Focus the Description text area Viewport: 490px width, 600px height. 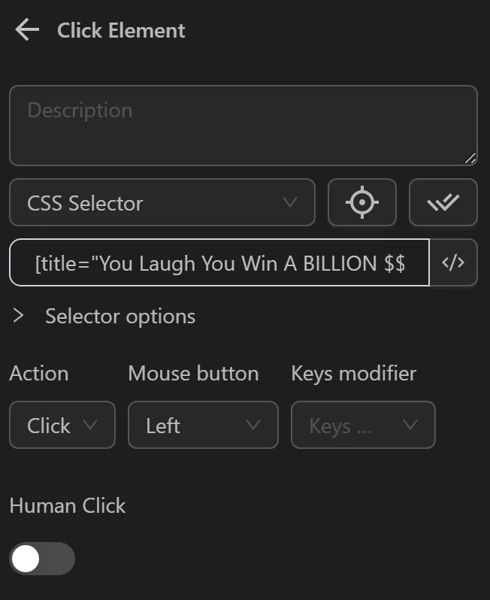pyautogui.click(x=243, y=126)
